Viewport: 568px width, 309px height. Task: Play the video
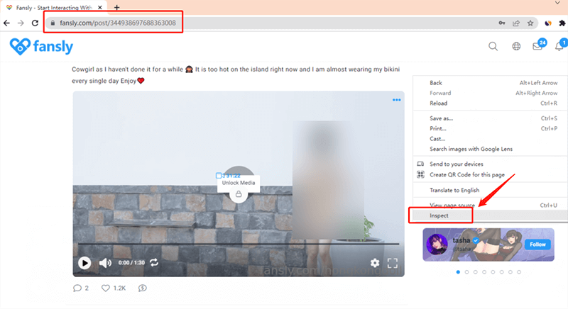tap(84, 263)
